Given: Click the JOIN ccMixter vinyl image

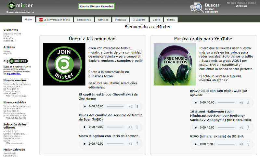Looking at the screenshot, I should coord(64,64).
